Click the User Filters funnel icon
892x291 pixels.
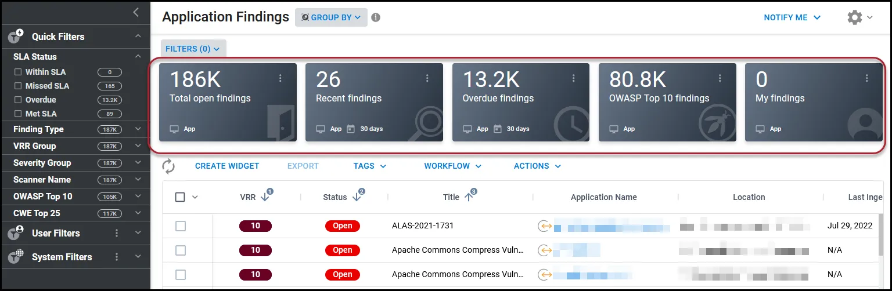point(16,233)
